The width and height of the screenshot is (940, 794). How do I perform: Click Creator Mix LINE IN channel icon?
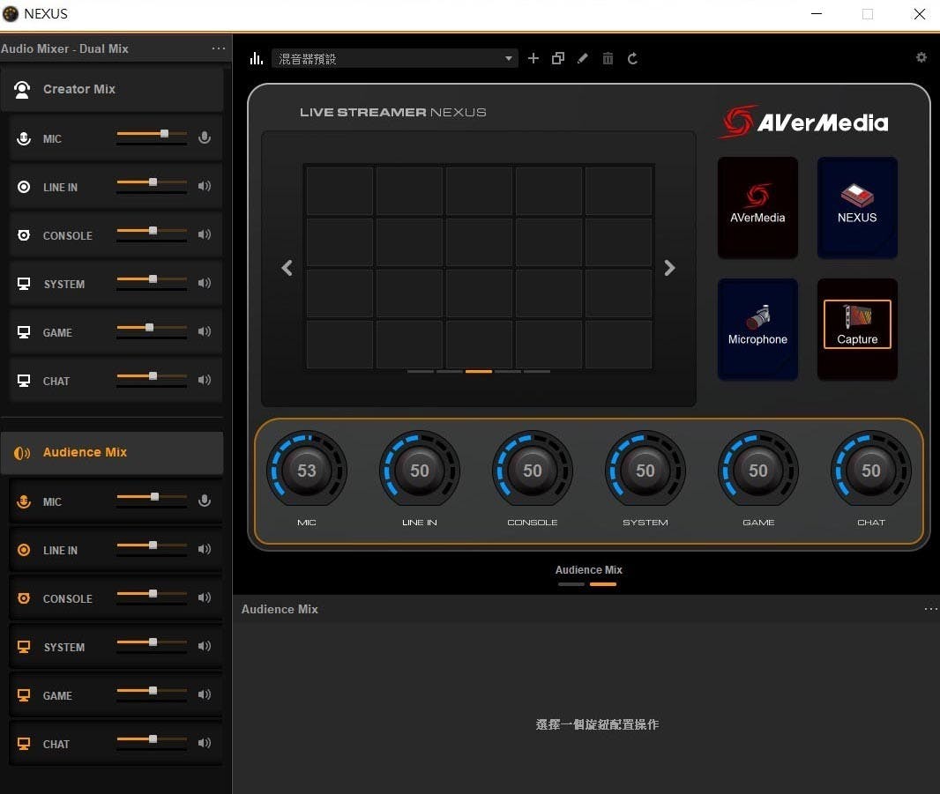tap(24, 187)
